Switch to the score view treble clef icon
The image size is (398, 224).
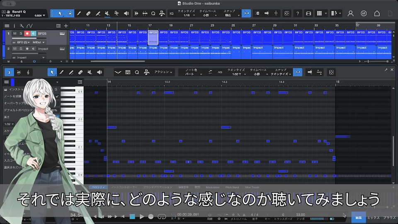click(28, 72)
